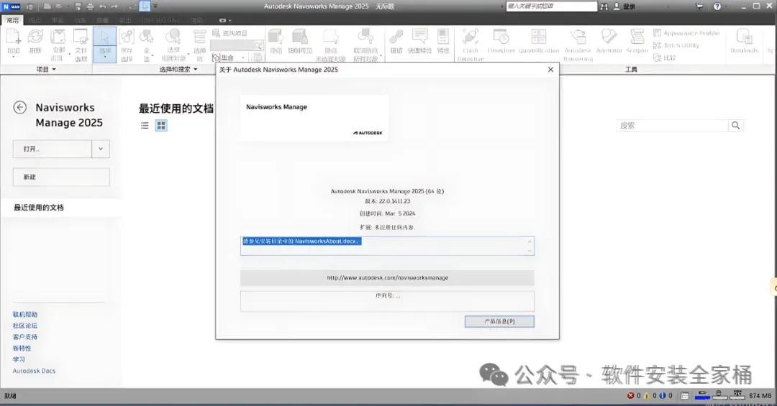Select Recent Documents (最近使用的文档) in sidebar
The image size is (777, 406).
(x=60, y=208)
